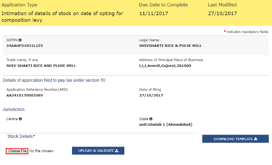Click the Stock Details label
272x165 pixels.
pos(20,136)
